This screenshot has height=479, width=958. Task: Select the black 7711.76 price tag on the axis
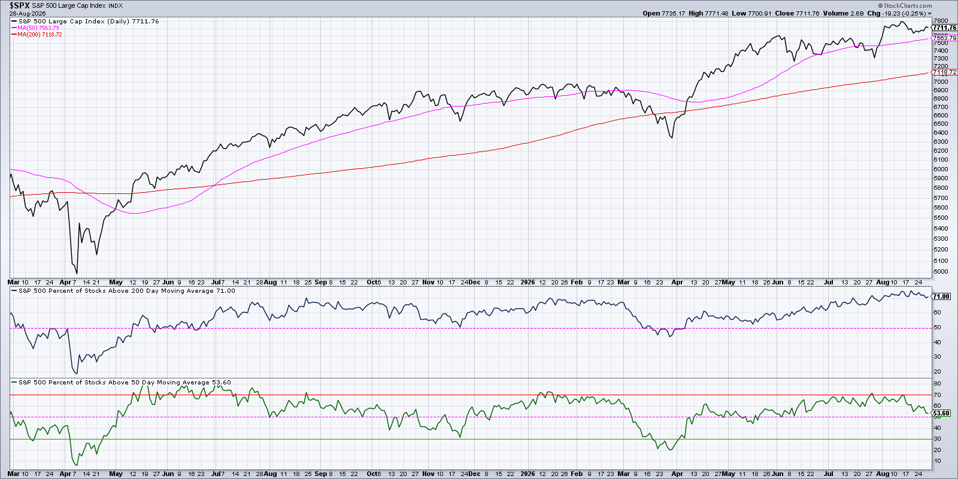945,28
